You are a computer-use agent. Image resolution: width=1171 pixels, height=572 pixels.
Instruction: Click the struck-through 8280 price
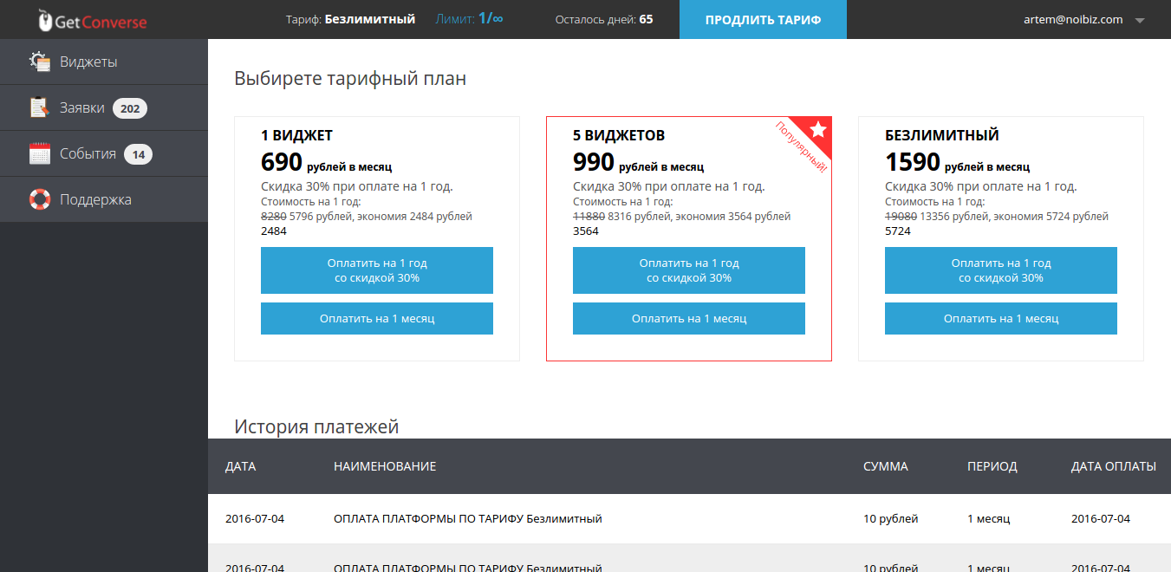pyautogui.click(x=274, y=217)
